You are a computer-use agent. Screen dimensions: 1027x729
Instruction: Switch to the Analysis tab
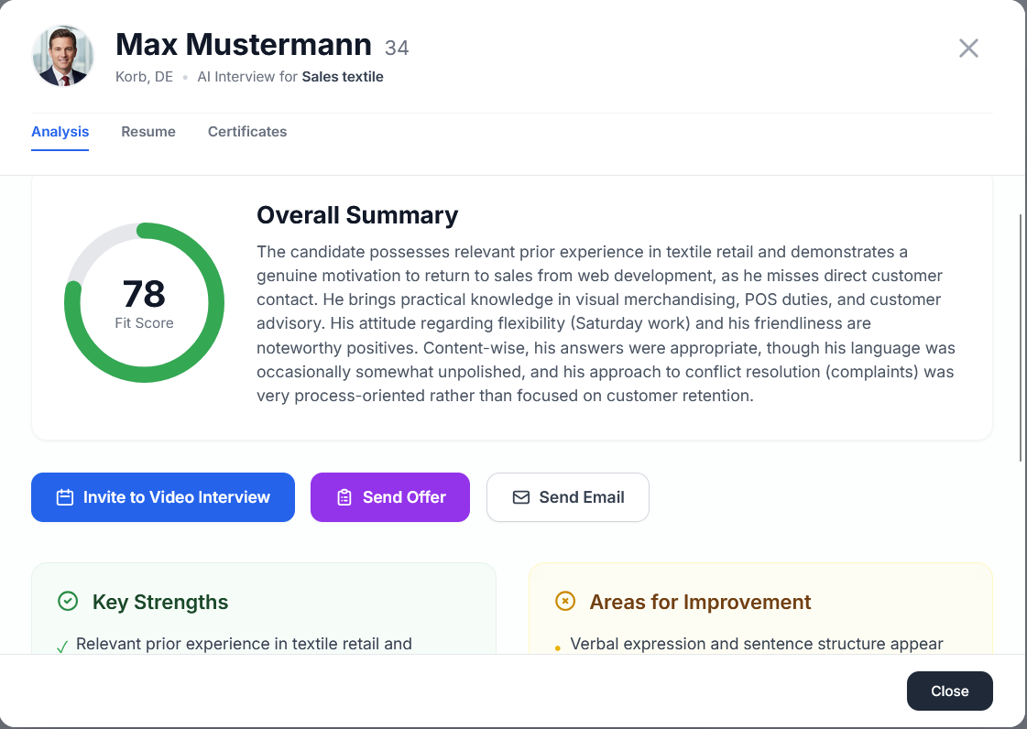click(60, 132)
